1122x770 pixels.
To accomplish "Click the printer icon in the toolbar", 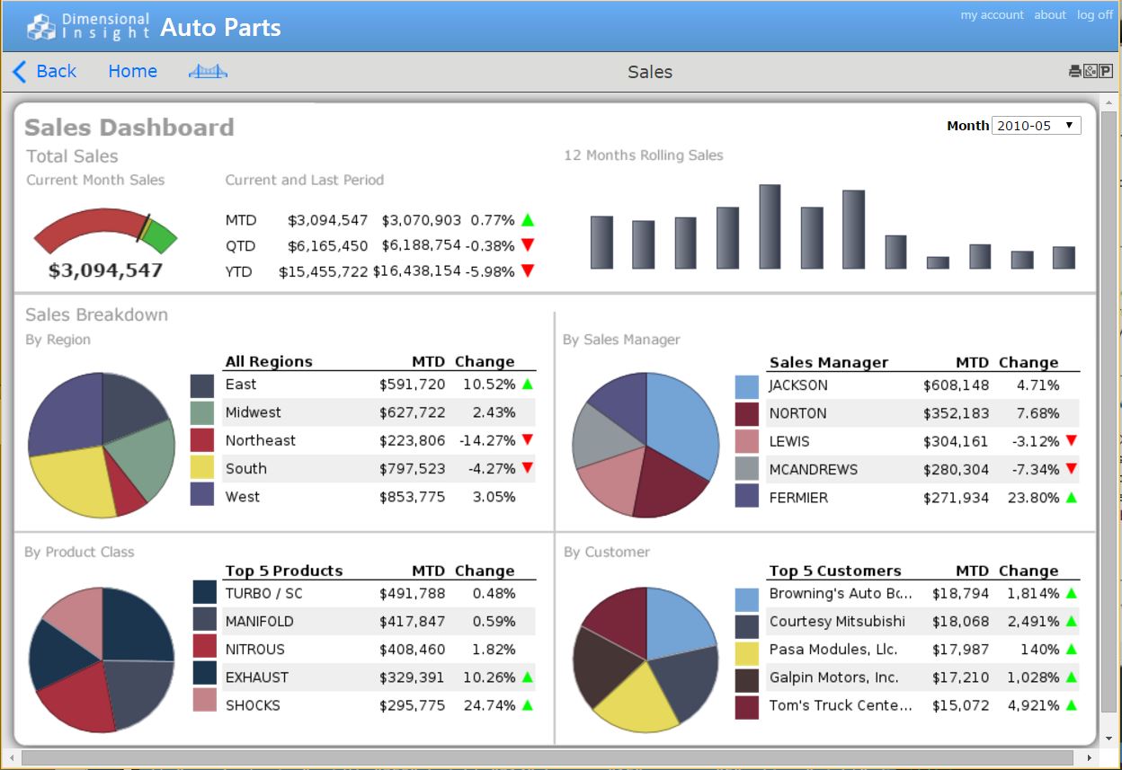I will tap(1074, 72).
